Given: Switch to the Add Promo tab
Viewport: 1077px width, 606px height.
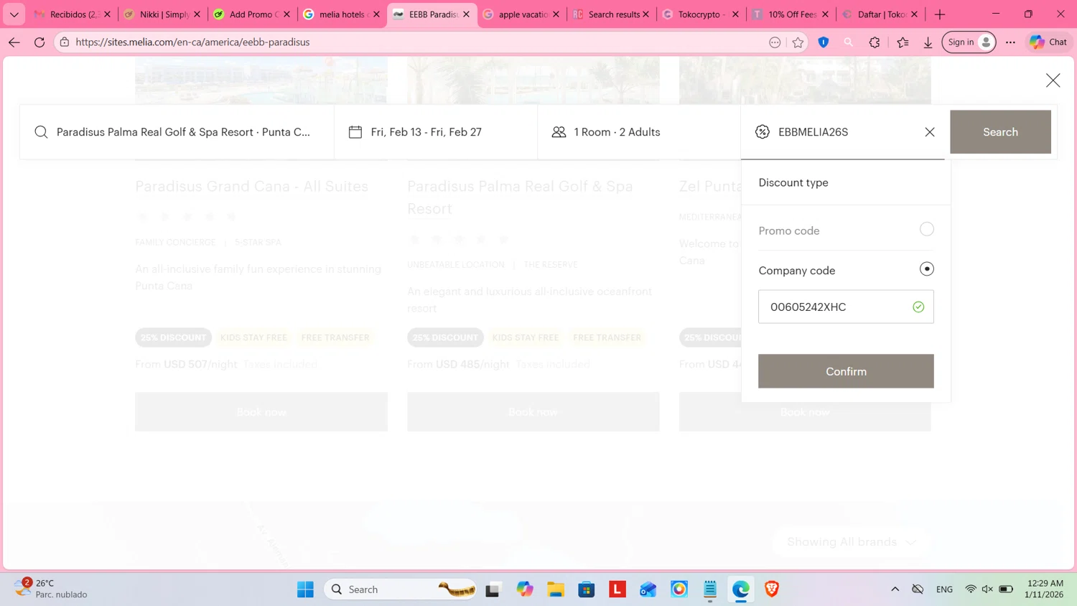Looking at the screenshot, I should (x=253, y=14).
